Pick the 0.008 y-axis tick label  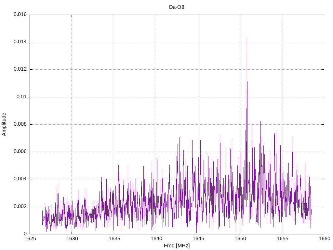point(20,124)
